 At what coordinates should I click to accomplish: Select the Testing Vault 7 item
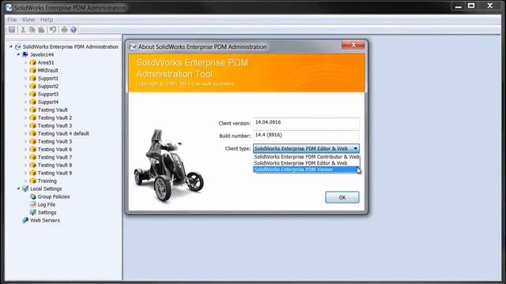(55, 157)
